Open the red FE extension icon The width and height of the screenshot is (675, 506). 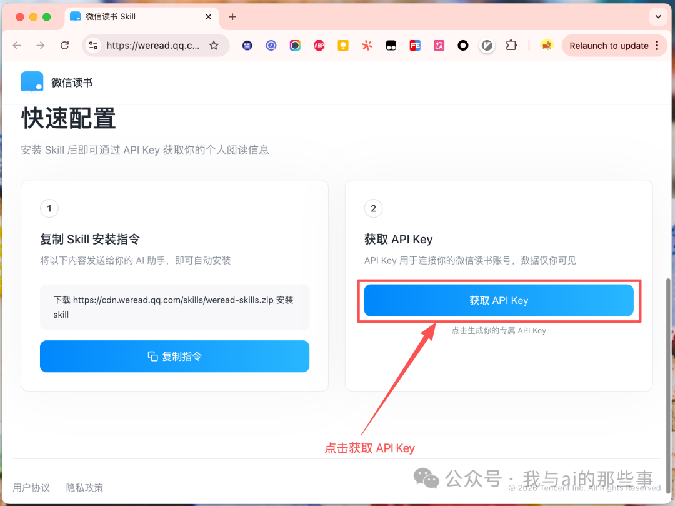415,45
